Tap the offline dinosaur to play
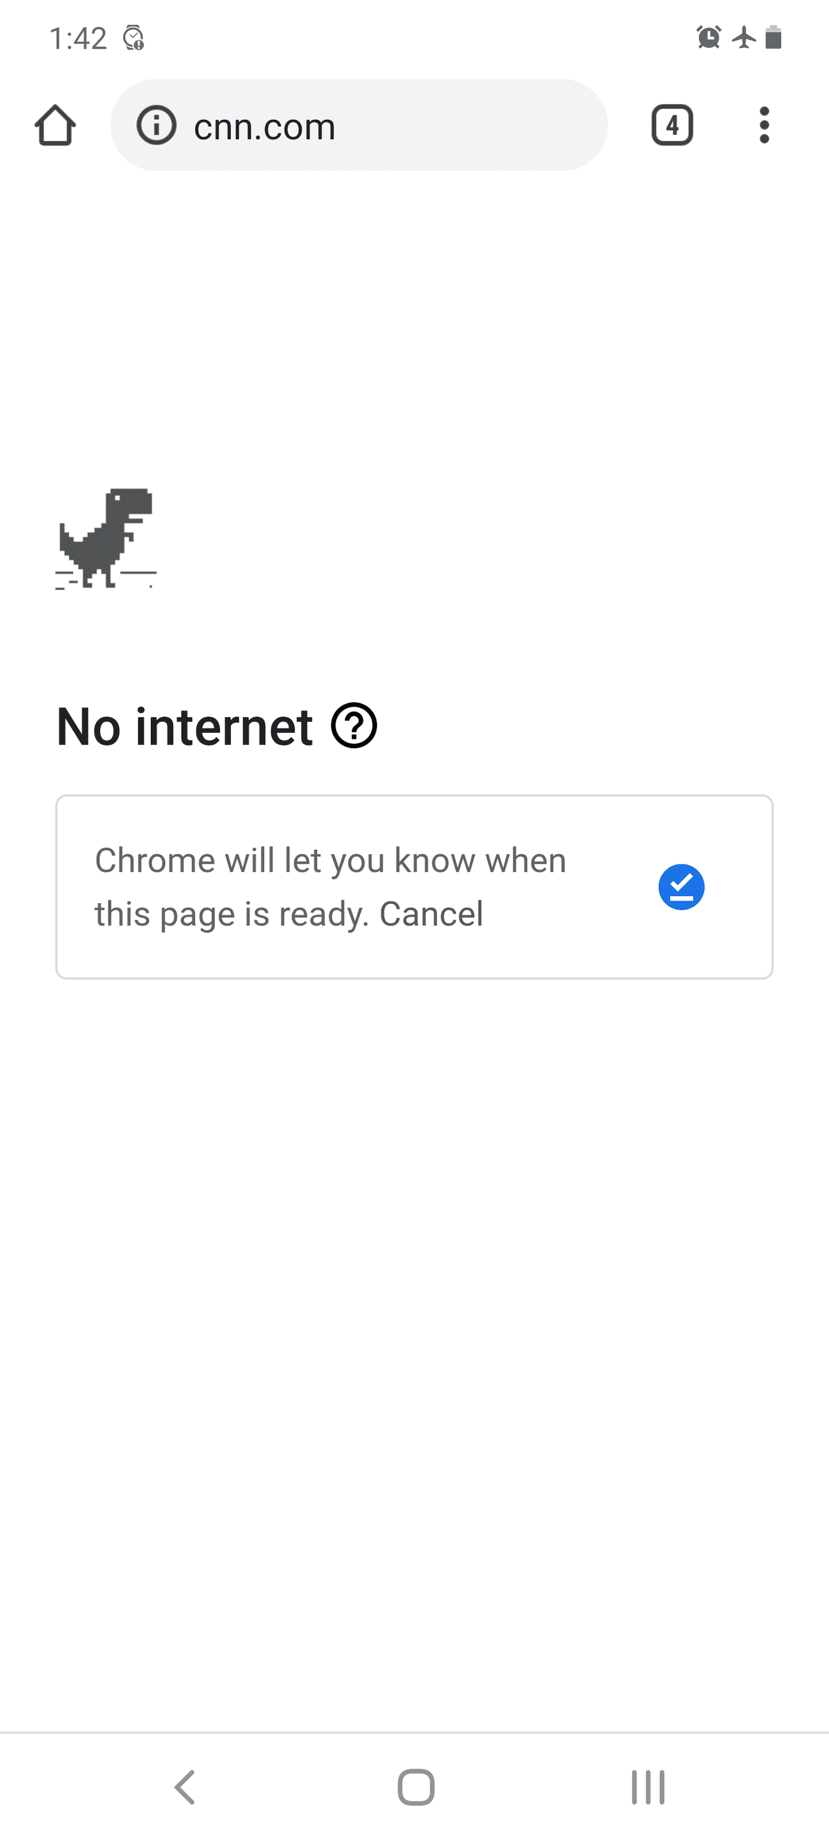 [x=106, y=538]
